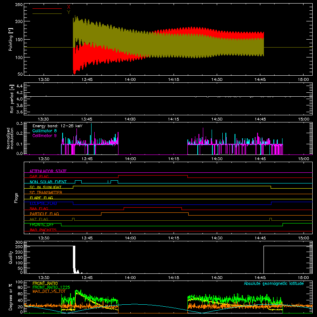
Task: Click the FRONT_RATIO_1225 legend entry
Action: point(51,287)
